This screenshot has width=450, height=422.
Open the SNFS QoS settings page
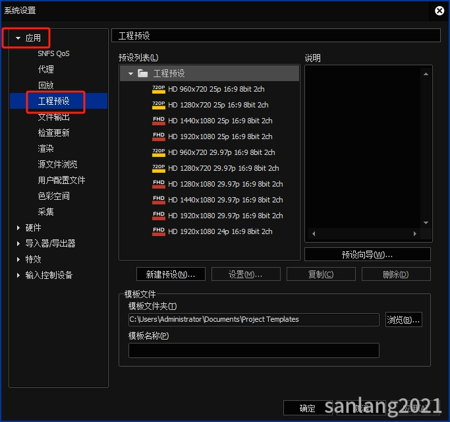pos(53,53)
